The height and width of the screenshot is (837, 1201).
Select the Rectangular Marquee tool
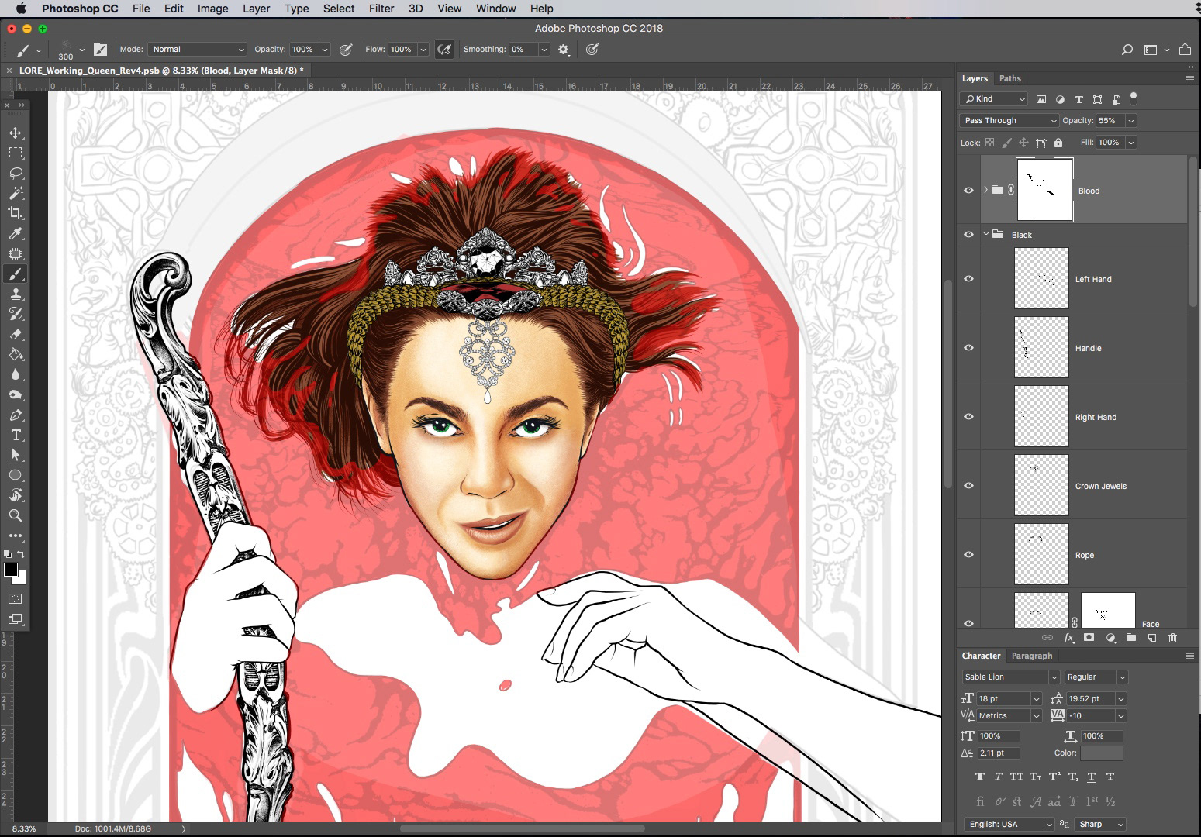point(16,153)
